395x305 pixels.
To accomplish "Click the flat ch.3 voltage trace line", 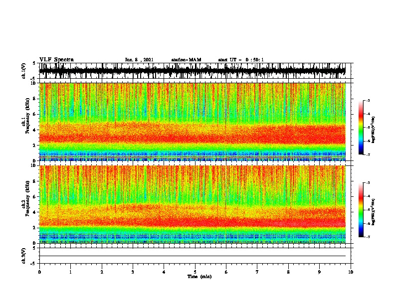I will [x=193, y=256].
